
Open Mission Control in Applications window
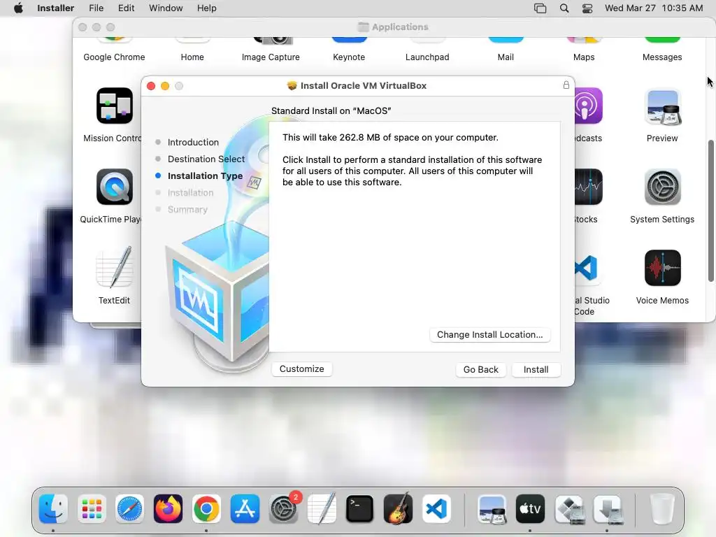coord(114,106)
